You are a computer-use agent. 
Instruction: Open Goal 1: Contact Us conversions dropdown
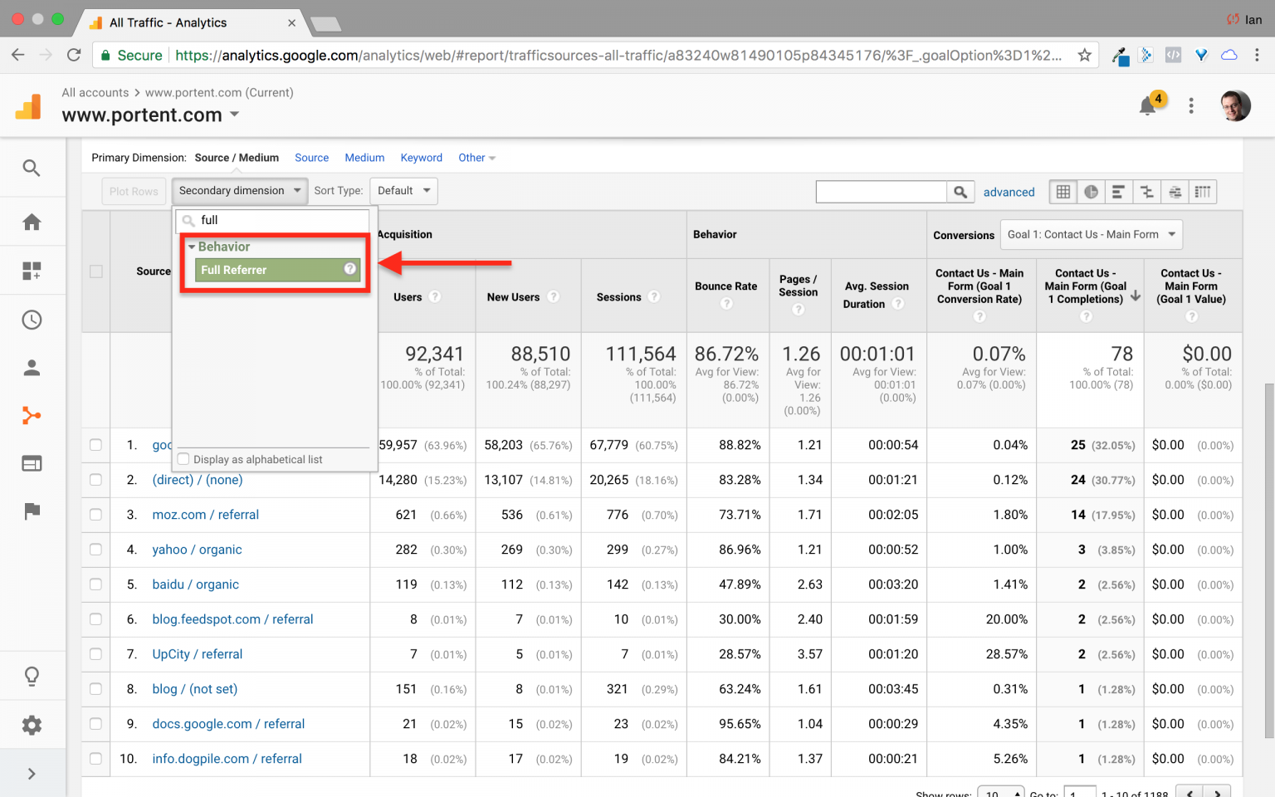click(x=1092, y=235)
